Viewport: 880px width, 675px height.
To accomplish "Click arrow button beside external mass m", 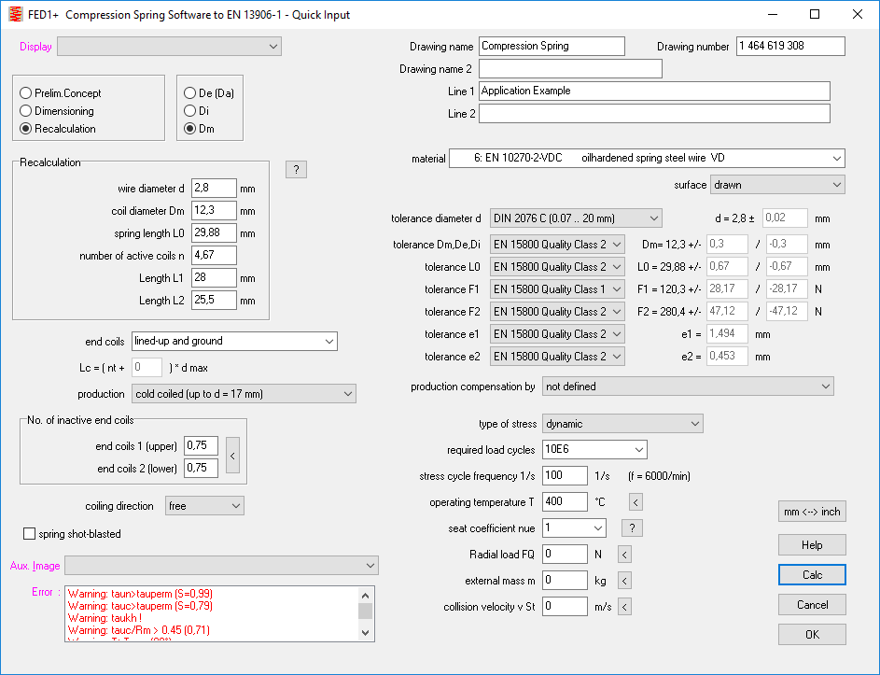I will click(624, 581).
